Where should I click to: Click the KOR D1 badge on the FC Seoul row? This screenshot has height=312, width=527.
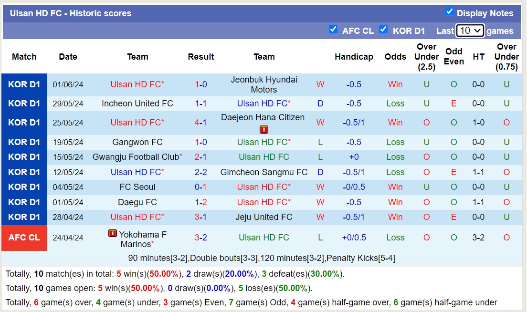(24, 187)
